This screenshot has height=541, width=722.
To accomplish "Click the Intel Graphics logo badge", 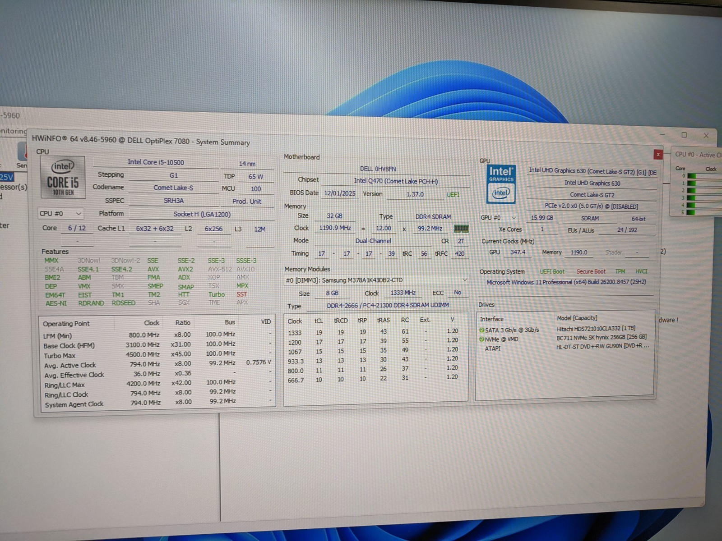I will (501, 183).
